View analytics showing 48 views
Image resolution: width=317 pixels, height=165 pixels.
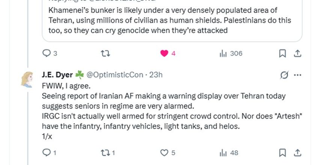point(223,153)
